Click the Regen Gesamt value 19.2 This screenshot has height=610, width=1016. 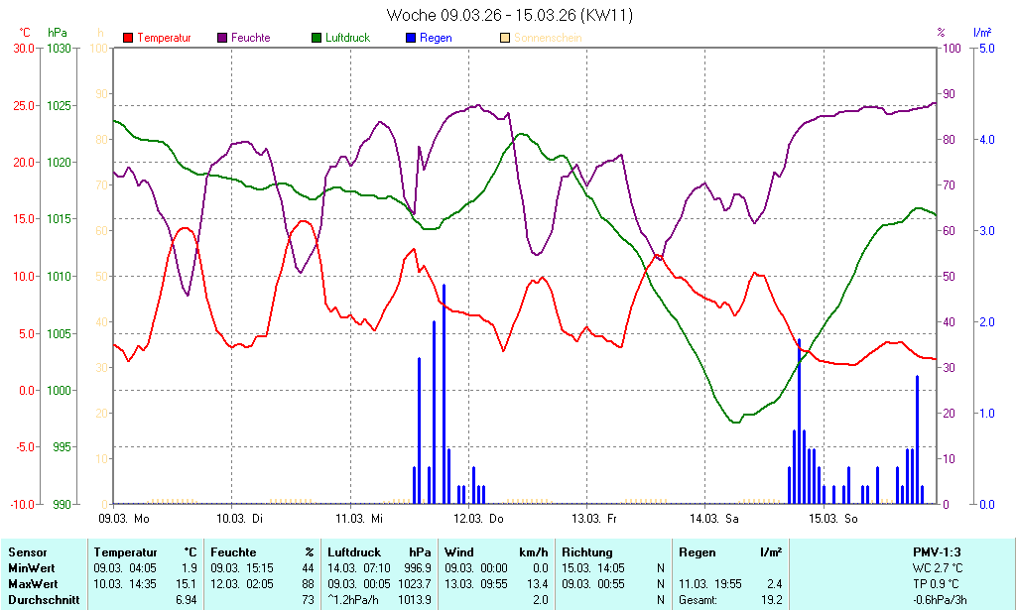click(771, 599)
